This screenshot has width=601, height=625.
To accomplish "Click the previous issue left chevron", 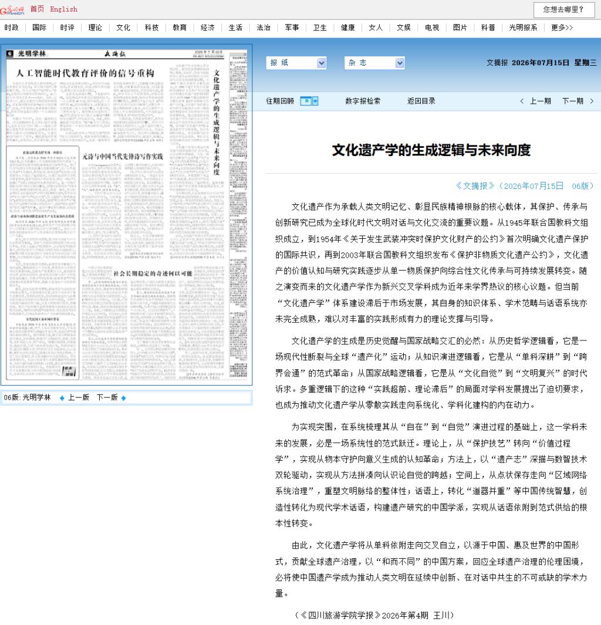I will point(522,102).
